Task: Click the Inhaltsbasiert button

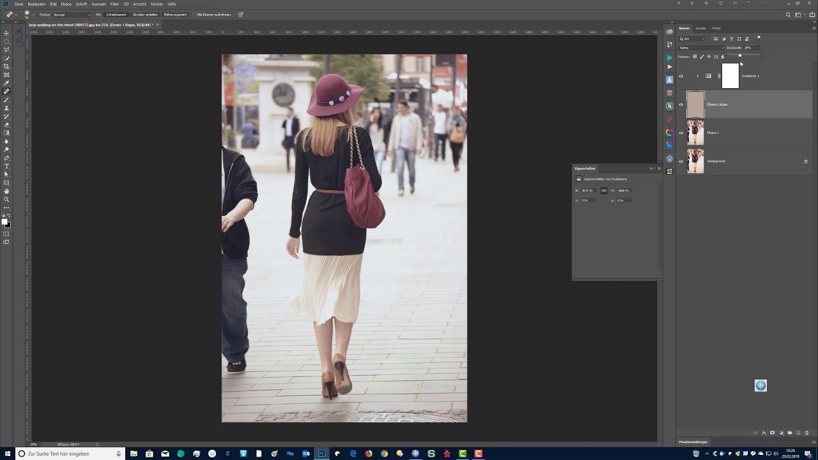Action: 116,15
